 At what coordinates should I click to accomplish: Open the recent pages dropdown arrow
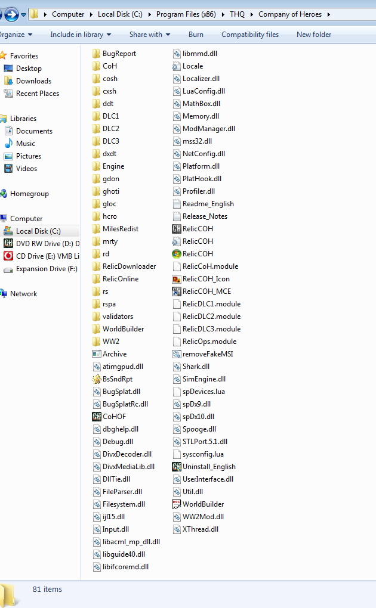[x=23, y=15]
